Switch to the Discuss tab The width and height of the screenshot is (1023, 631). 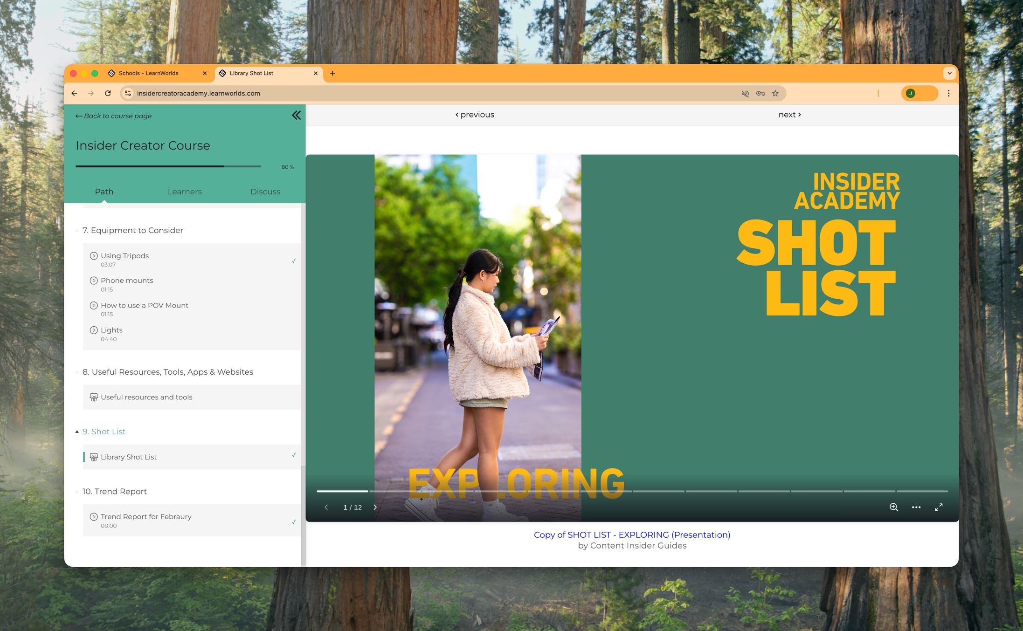(265, 192)
